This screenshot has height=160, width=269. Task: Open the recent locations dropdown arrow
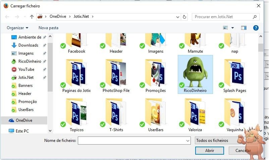(x=25, y=17)
